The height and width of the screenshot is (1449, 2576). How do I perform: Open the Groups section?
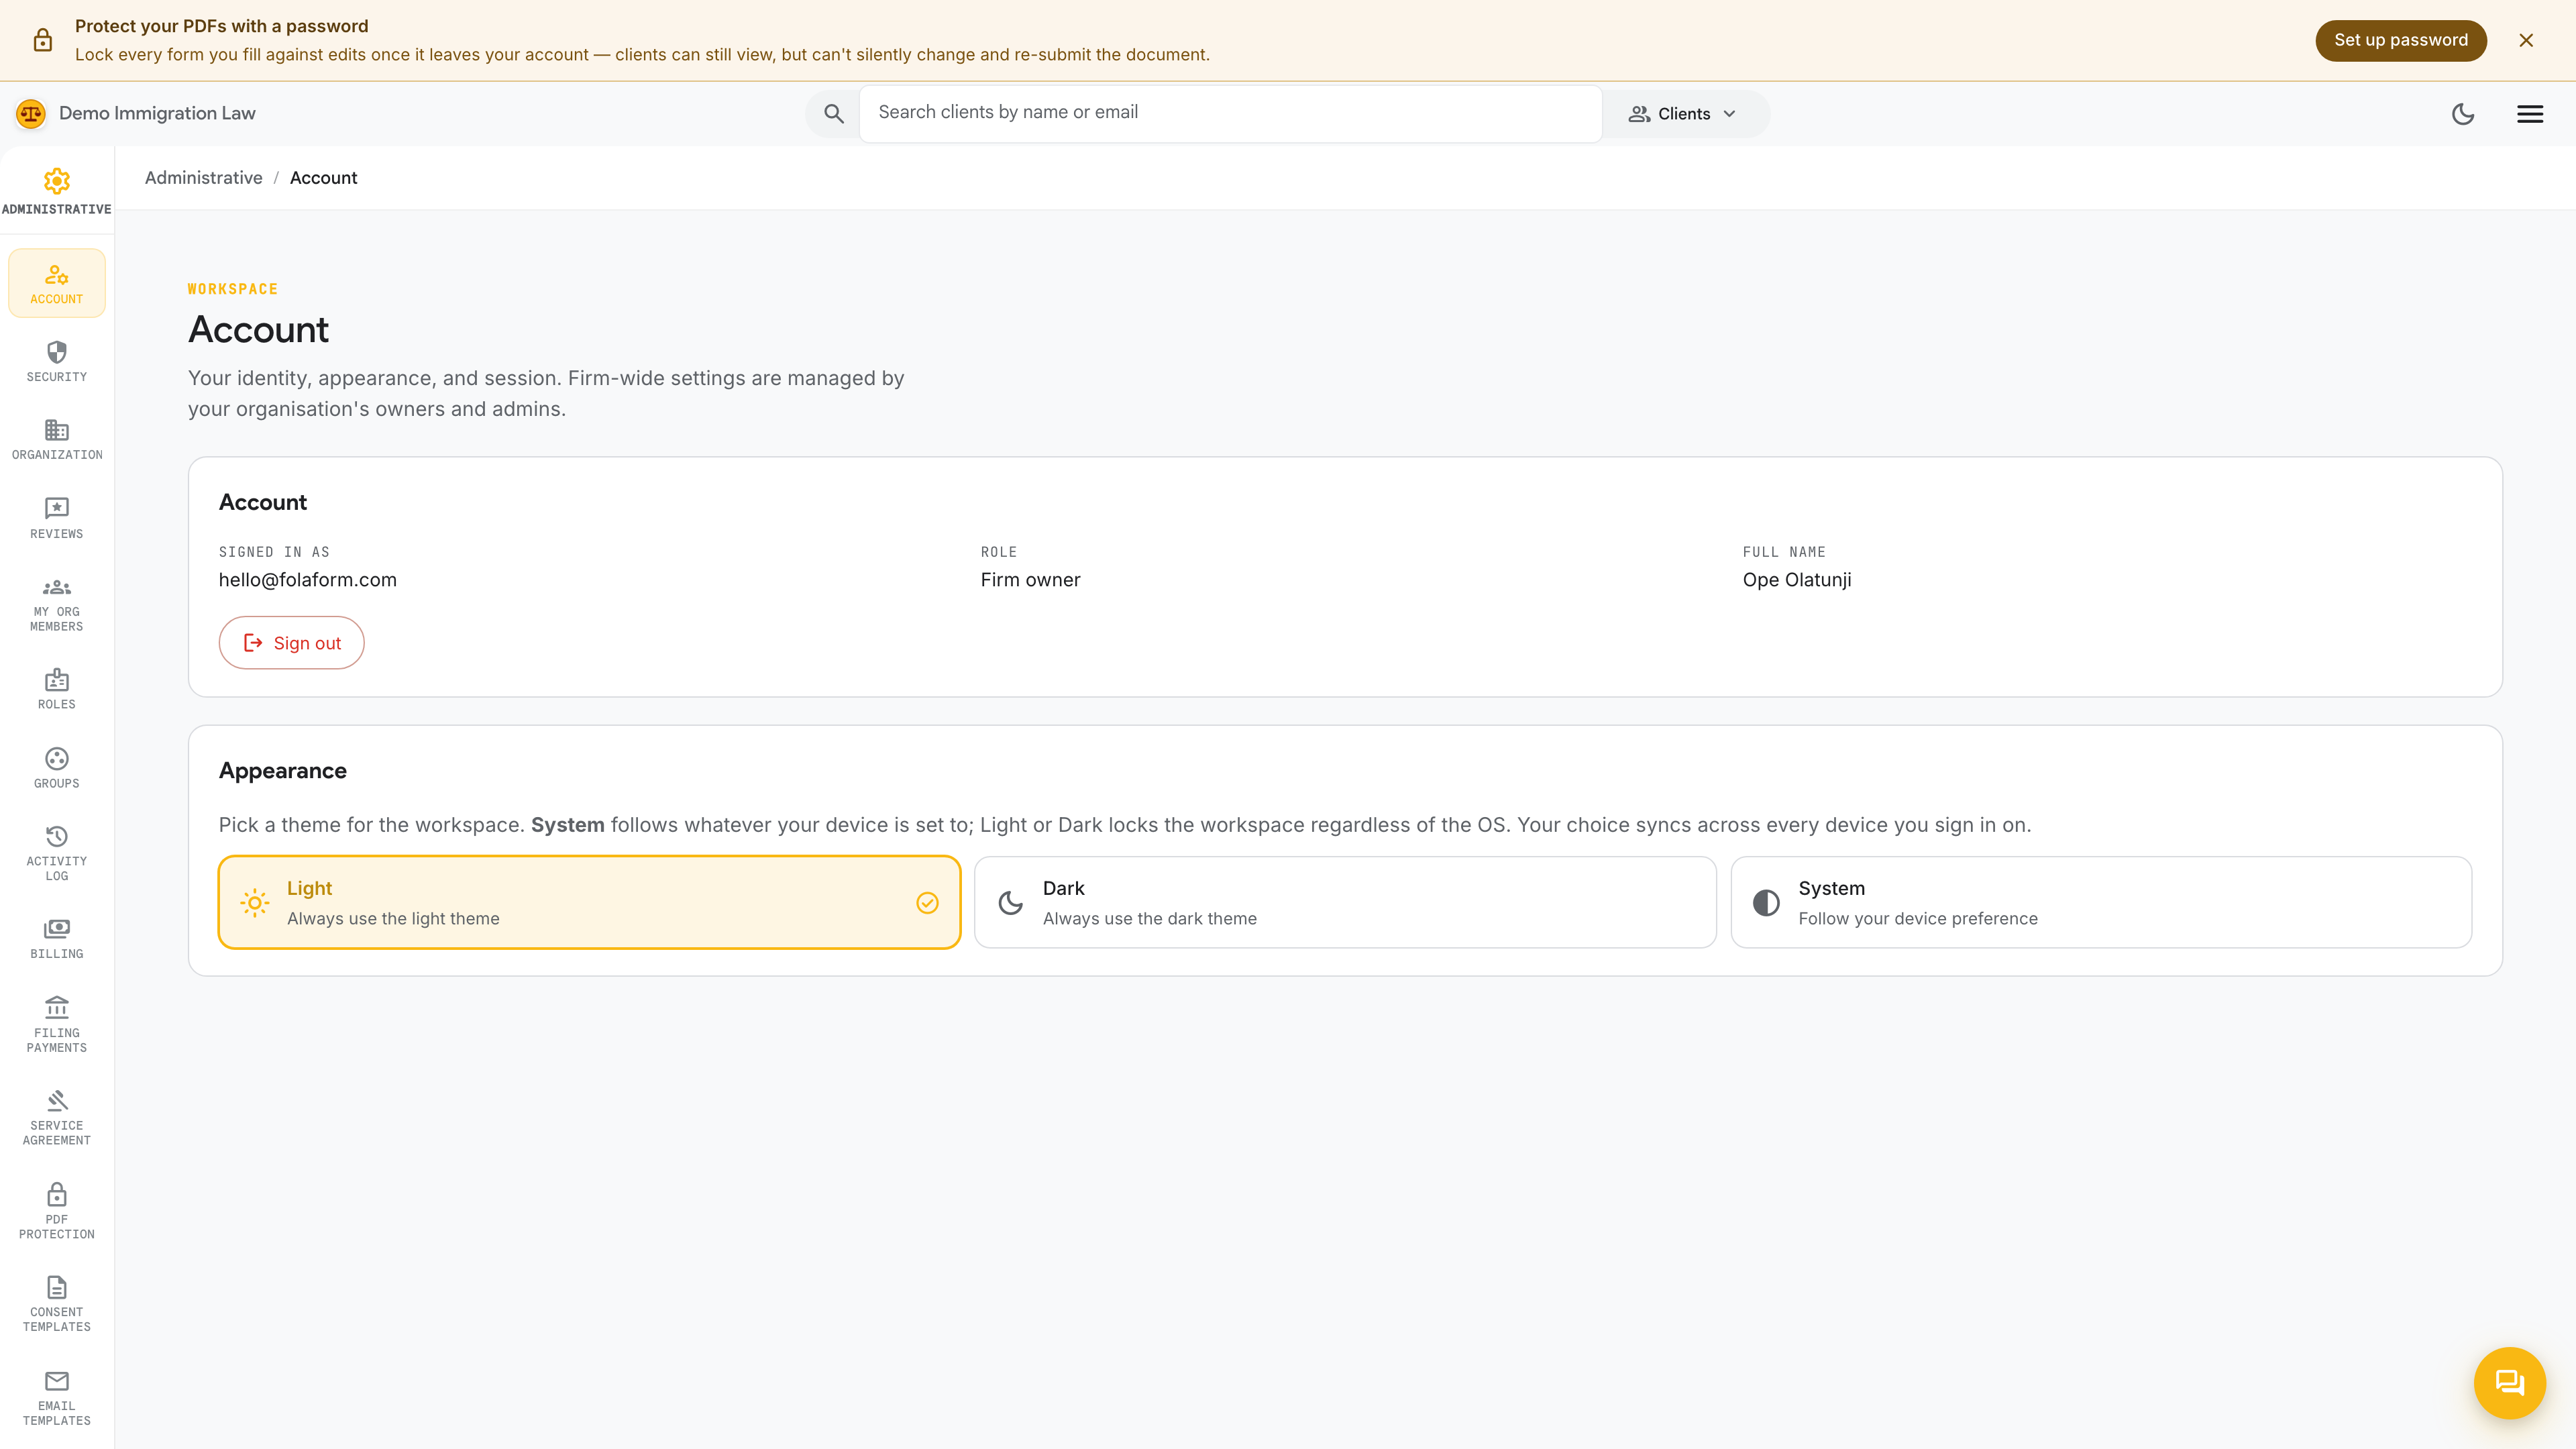(x=57, y=769)
